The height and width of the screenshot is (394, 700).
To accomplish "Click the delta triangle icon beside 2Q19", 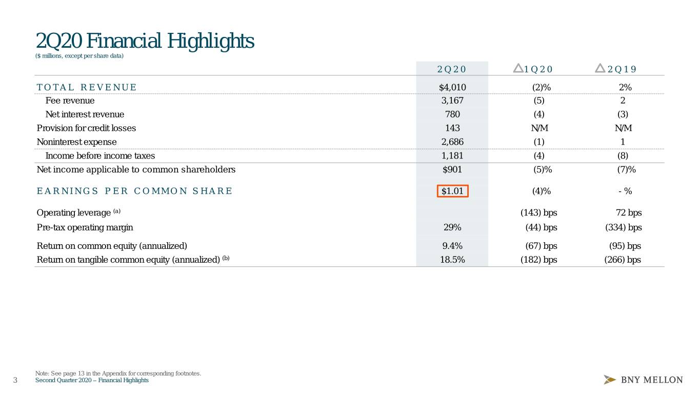I will pos(600,68).
